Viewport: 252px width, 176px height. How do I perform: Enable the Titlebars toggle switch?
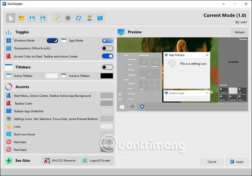coord(107,67)
